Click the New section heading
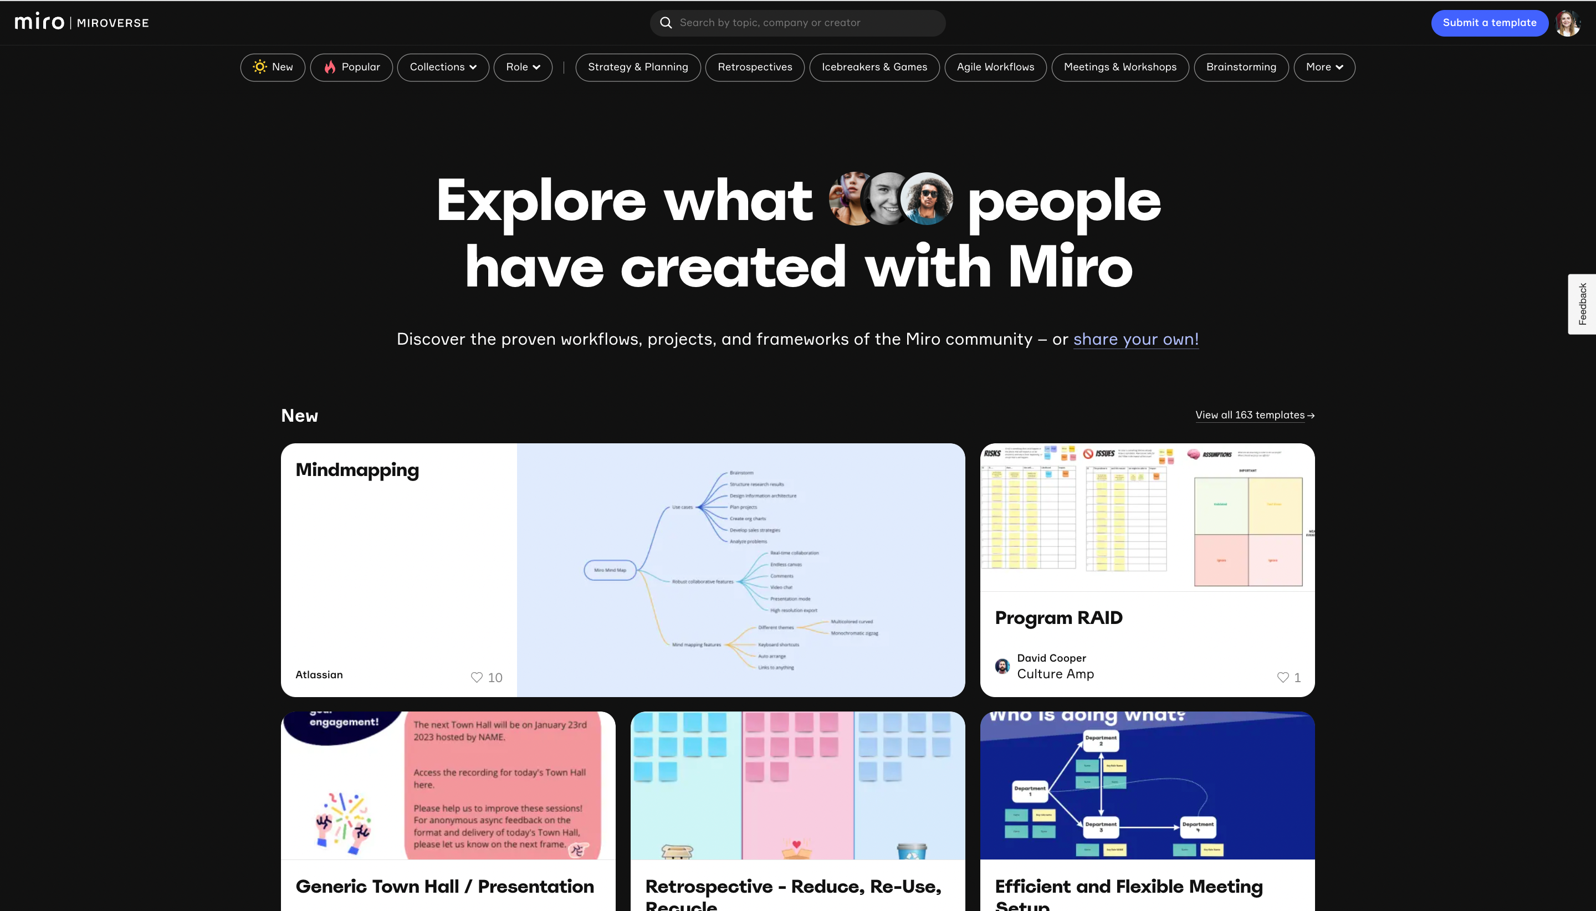 (300, 416)
